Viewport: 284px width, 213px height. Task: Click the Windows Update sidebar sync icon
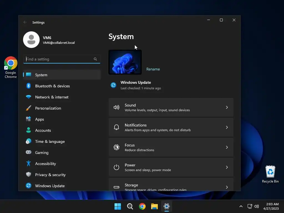(x=29, y=186)
